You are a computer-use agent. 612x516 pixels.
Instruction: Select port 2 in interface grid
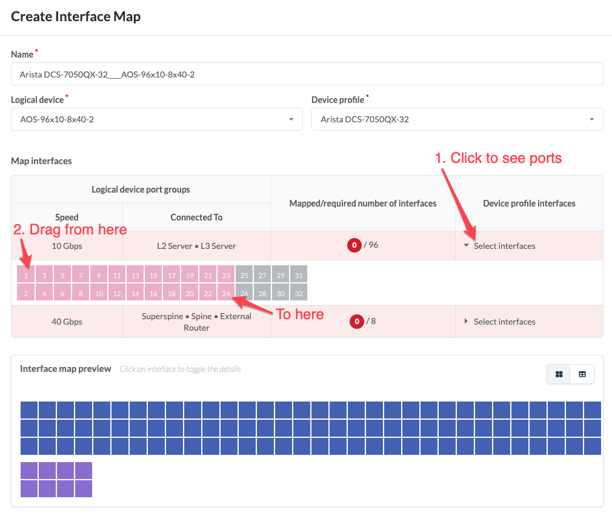[26, 293]
